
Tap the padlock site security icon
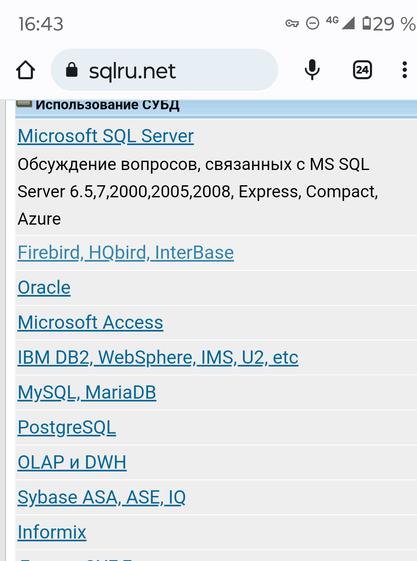pos(72,70)
